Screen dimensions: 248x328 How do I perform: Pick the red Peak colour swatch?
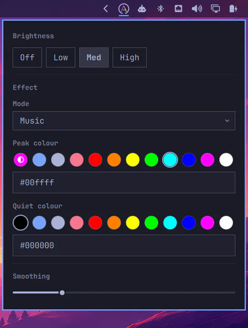pyautogui.click(x=95, y=160)
